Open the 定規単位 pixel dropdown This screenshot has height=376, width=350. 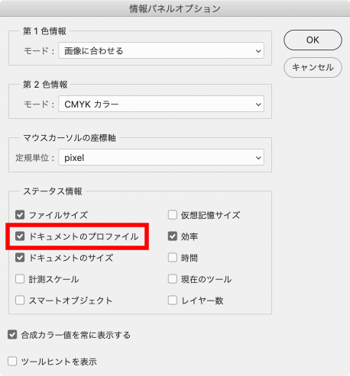161,157
